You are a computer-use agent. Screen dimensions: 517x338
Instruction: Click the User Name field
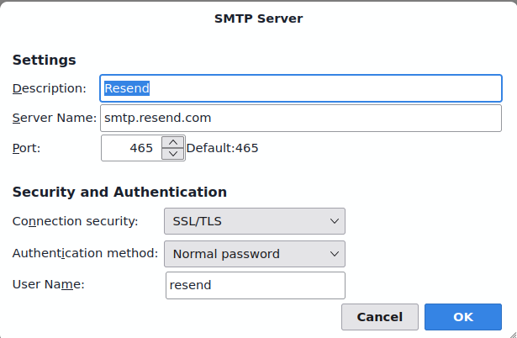point(256,285)
